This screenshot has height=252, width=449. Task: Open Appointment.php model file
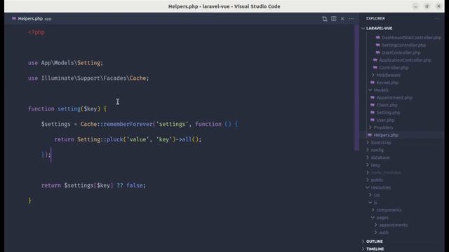point(394,97)
